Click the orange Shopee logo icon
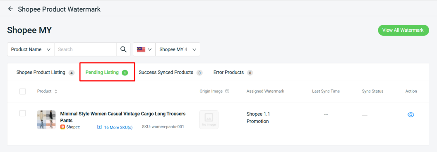 pyautogui.click(x=63, y=127)
